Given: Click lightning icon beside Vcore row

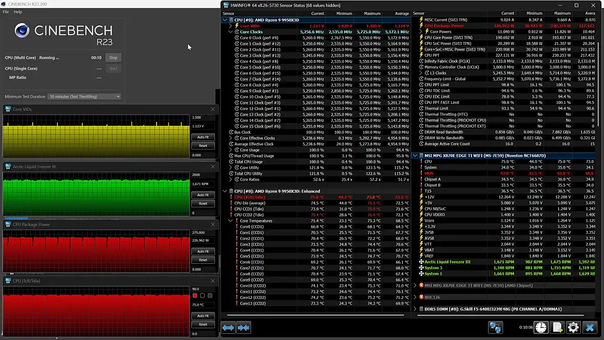Looking at the screenshot, I should 421,221.
